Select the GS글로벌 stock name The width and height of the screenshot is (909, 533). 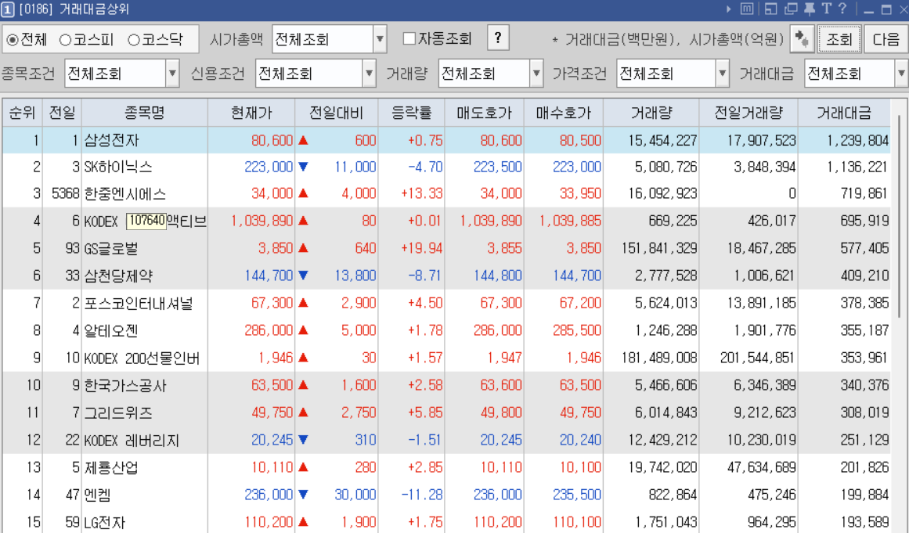point(111,249)
